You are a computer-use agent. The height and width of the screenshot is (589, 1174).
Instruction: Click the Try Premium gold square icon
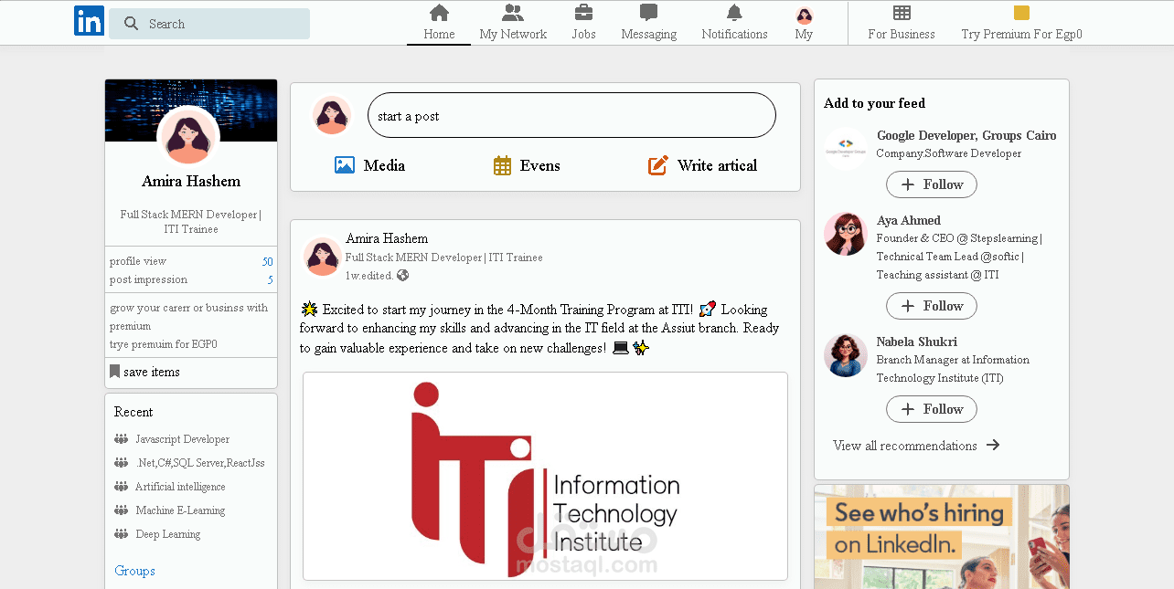(1021, 13)
